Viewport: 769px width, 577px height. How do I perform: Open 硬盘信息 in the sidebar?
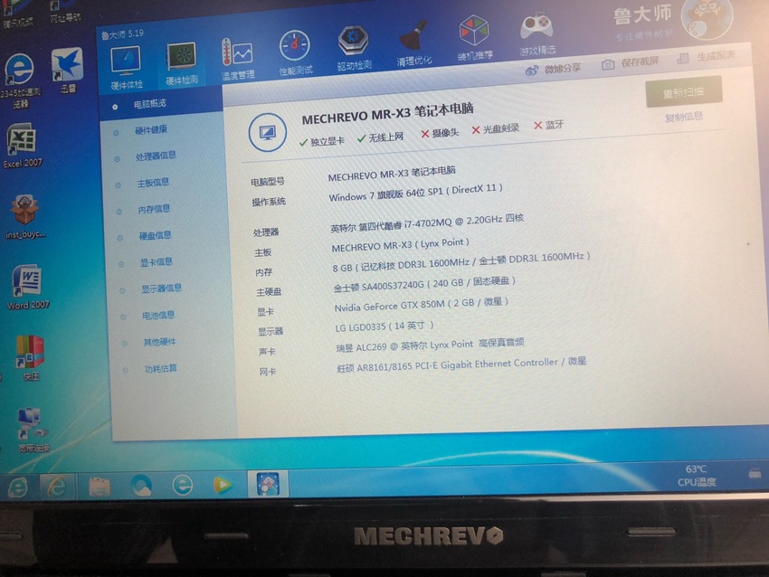coord(155,235)
